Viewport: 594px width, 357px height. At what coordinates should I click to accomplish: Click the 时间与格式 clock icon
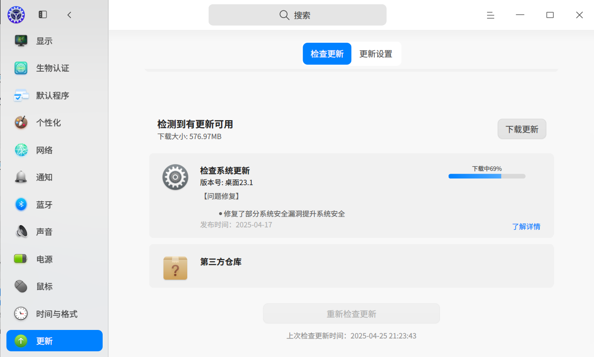pos(21,314)
